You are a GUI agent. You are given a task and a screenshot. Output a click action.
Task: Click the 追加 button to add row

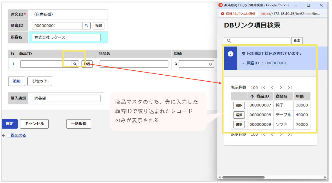[x=16, y=81]
